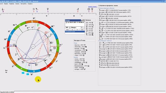Click the Moon glyph on the top scale
Image resolution: width=166 pixels, height=93 pixels.
34,9
